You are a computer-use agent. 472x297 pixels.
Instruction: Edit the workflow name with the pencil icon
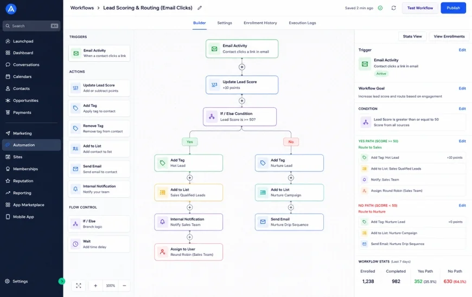coord(200,8)
